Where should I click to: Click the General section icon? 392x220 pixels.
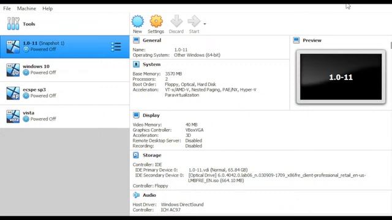(x=136, y=40)
